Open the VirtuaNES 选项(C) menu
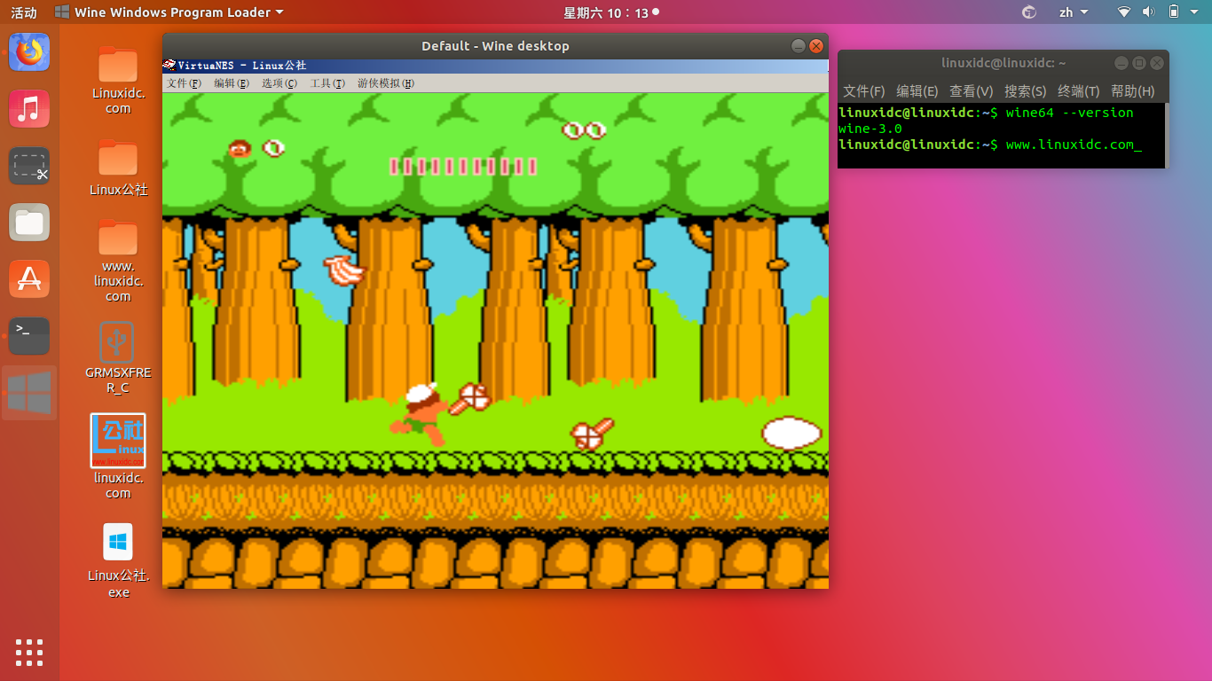 (x=279, y=83)
